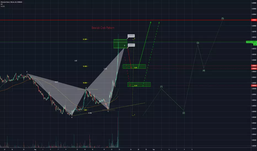
Task: Click the green ETCBTC current price label
Action: (251, 42)
